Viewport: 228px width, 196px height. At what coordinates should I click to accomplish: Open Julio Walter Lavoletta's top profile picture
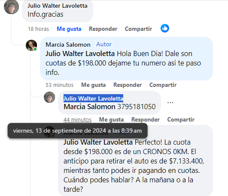(x=11, y=7)
